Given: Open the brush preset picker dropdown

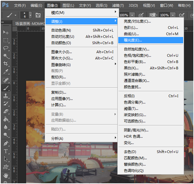Looking at the screenshot, I should pos(31,15).
